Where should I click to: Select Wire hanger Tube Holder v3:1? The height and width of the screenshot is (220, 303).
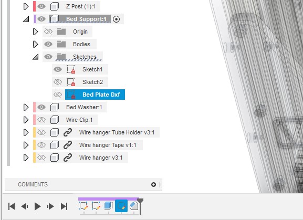(117, 132)
